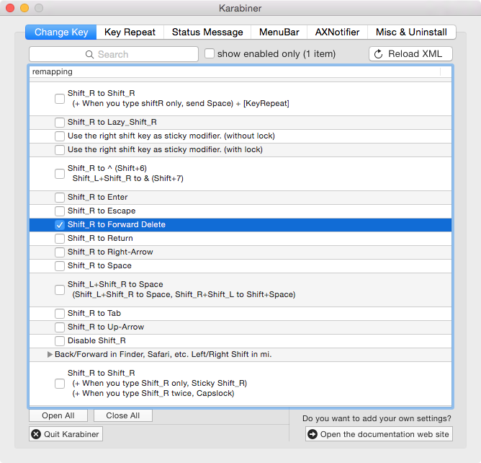Open the Key Repeat tab
481x463 pixels.
point(130,32)
